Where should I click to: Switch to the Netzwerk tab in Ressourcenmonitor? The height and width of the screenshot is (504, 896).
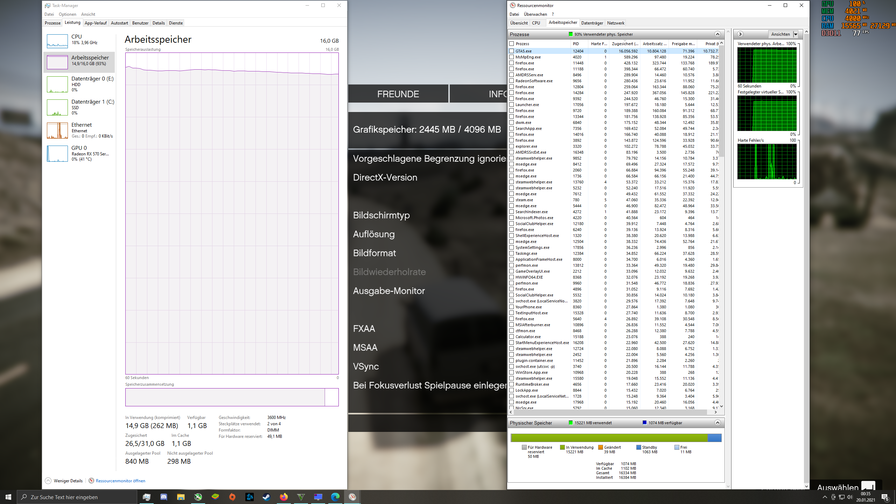[616, 23]
